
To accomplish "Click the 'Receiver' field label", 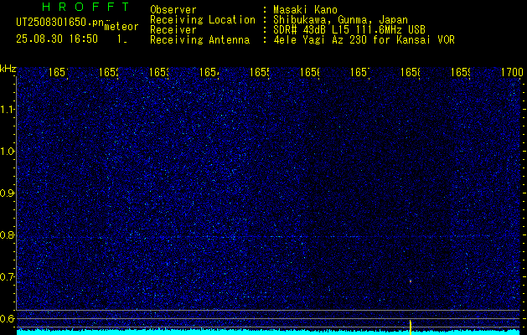I will (173, 30).
